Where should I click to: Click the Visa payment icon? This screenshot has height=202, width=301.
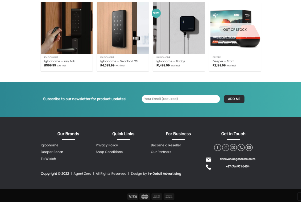tap(133, 196)
